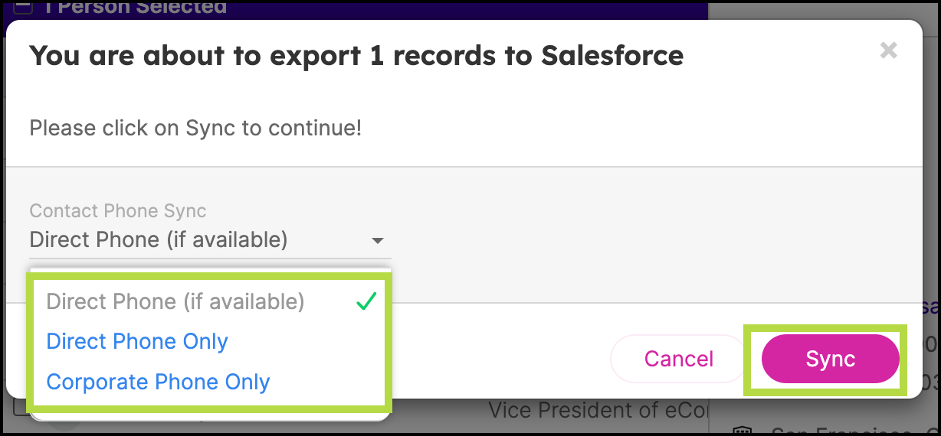Viewport: 941px width, 436px height.
Task: Click the 1 Person Selected header text
Action: [136, 8]
